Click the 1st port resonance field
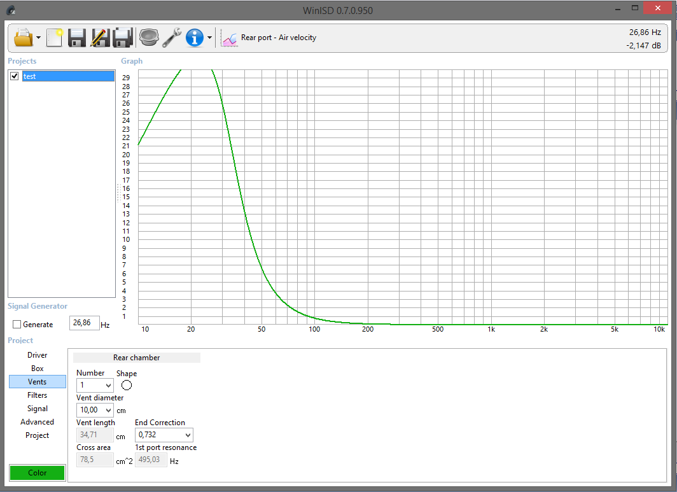 (151, 460)
